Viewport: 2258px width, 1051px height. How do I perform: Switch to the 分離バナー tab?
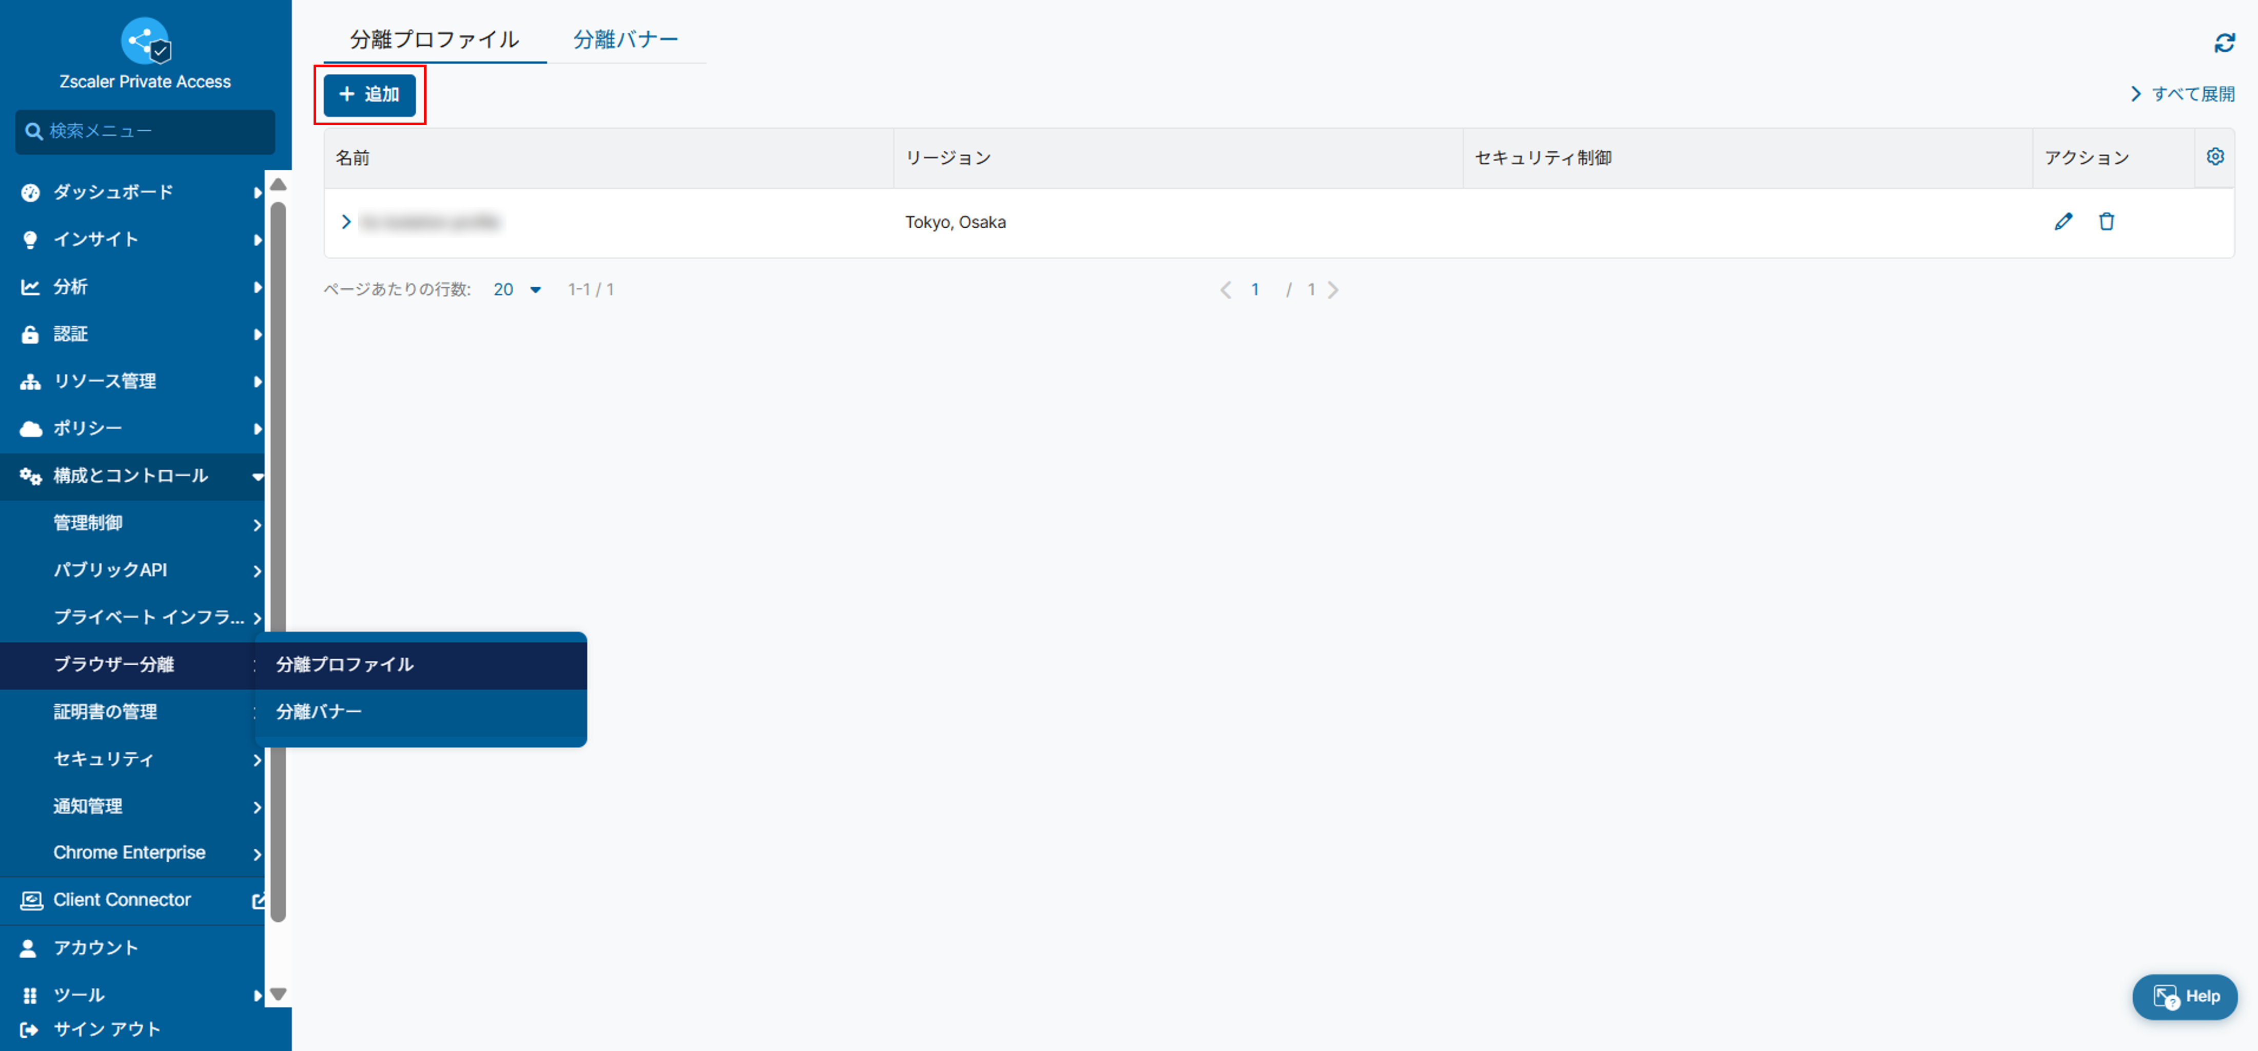(626, 39)
